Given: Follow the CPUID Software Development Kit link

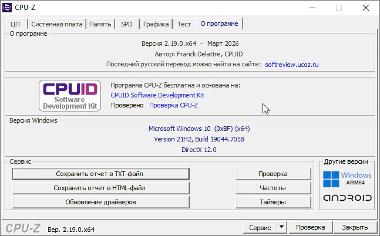Looking at the screenshot, I should (157, 95).
